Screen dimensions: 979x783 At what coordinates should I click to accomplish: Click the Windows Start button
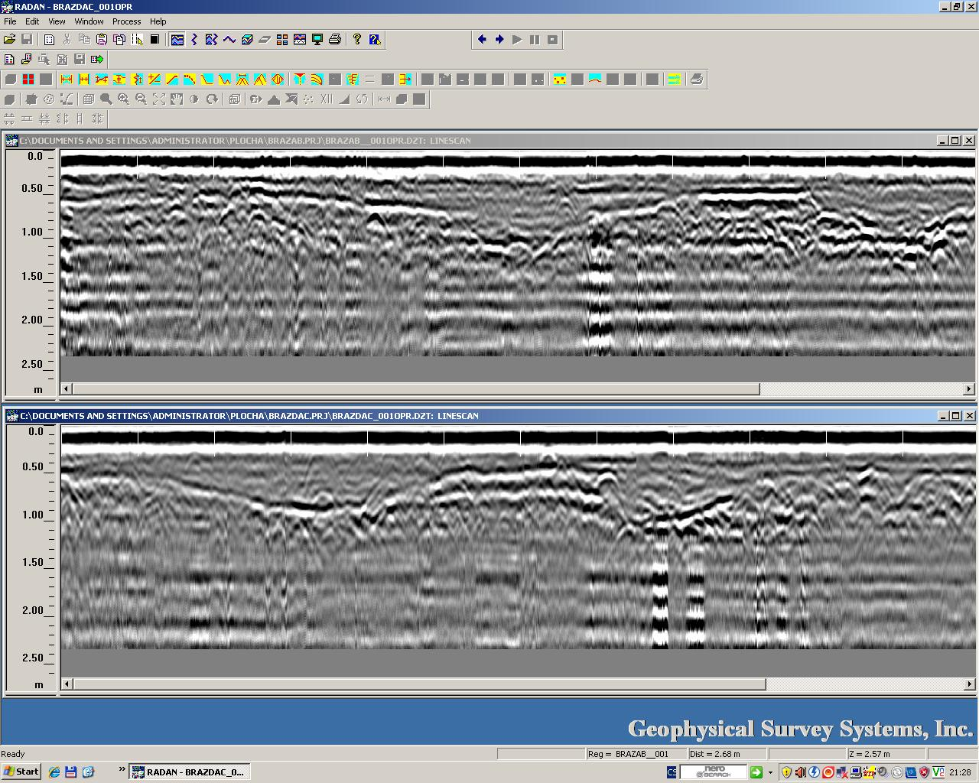point(21,772)
